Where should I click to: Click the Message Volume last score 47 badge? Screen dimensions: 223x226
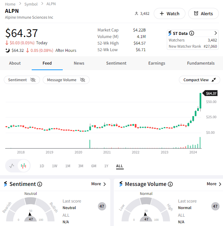coord(215,206)
